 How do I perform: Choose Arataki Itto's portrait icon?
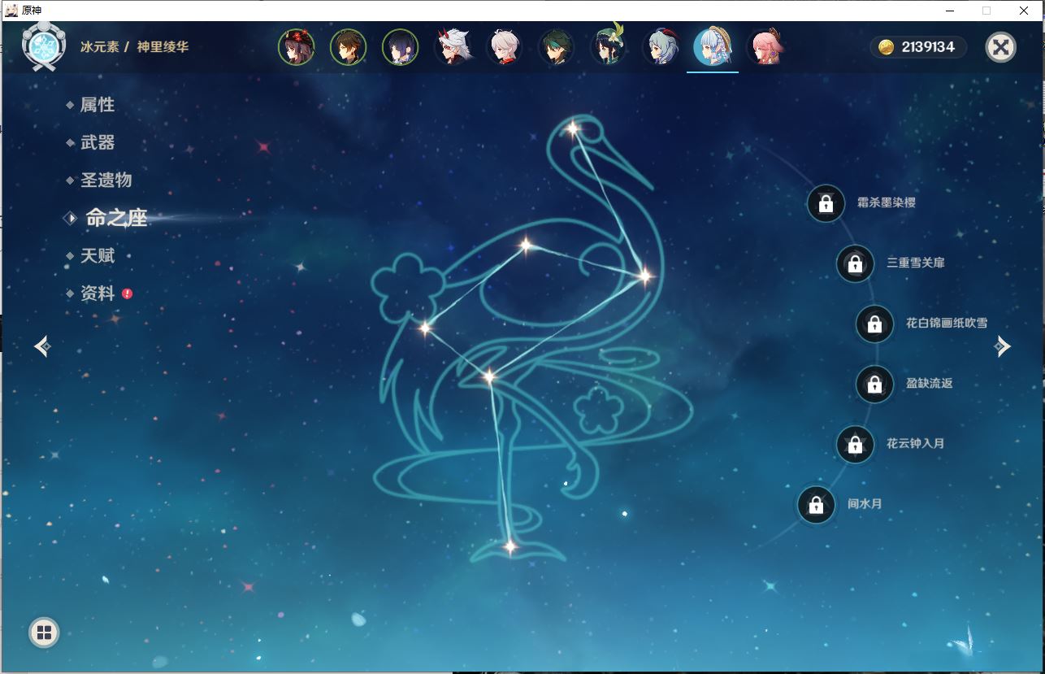[x=453, y=48]
